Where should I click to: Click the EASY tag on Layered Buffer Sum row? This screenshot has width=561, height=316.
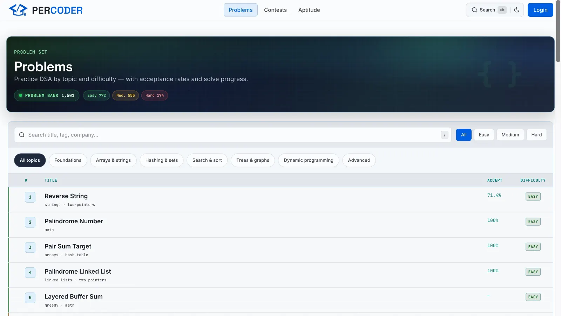click(533, 297)
